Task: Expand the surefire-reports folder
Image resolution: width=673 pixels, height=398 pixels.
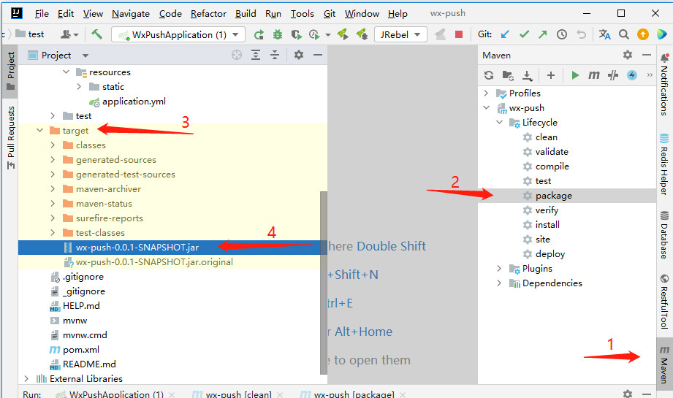Action: 53,218
